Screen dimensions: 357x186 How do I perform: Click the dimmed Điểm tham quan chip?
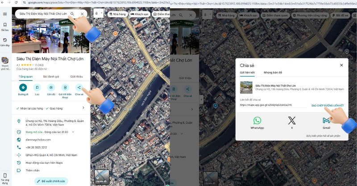click(x=275, y=16)
